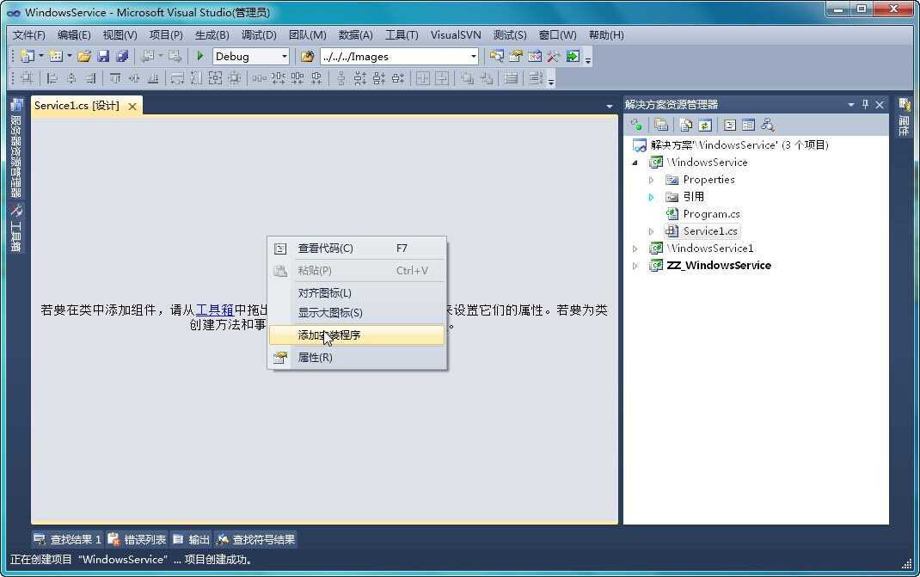Open the 调试(D) menu
This screenshot has height=577, width=920.
259,34
